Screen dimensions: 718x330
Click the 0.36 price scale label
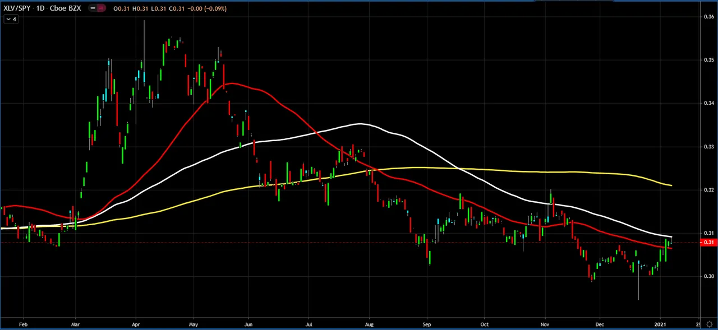709,16
